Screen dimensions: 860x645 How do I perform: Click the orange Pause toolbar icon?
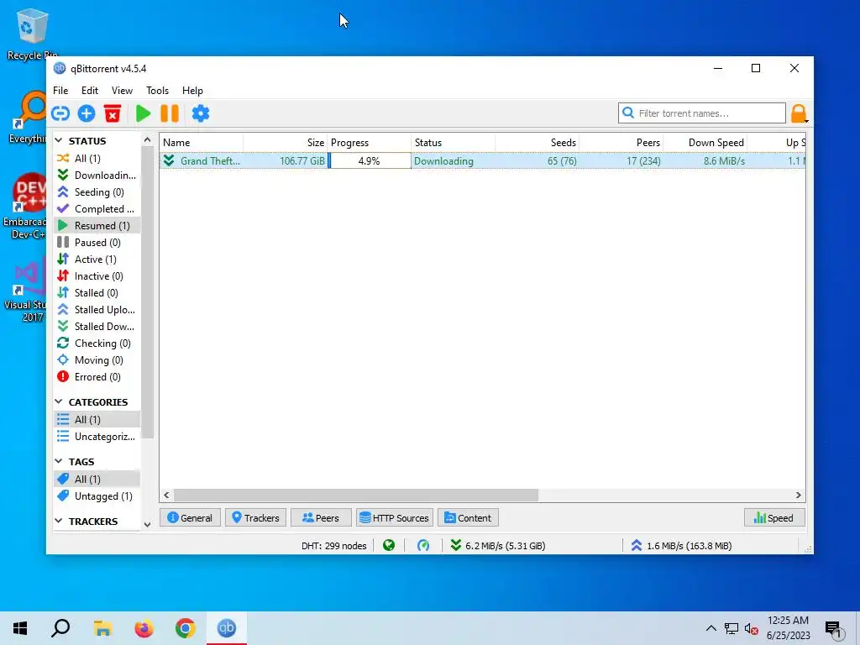point(170,113)
